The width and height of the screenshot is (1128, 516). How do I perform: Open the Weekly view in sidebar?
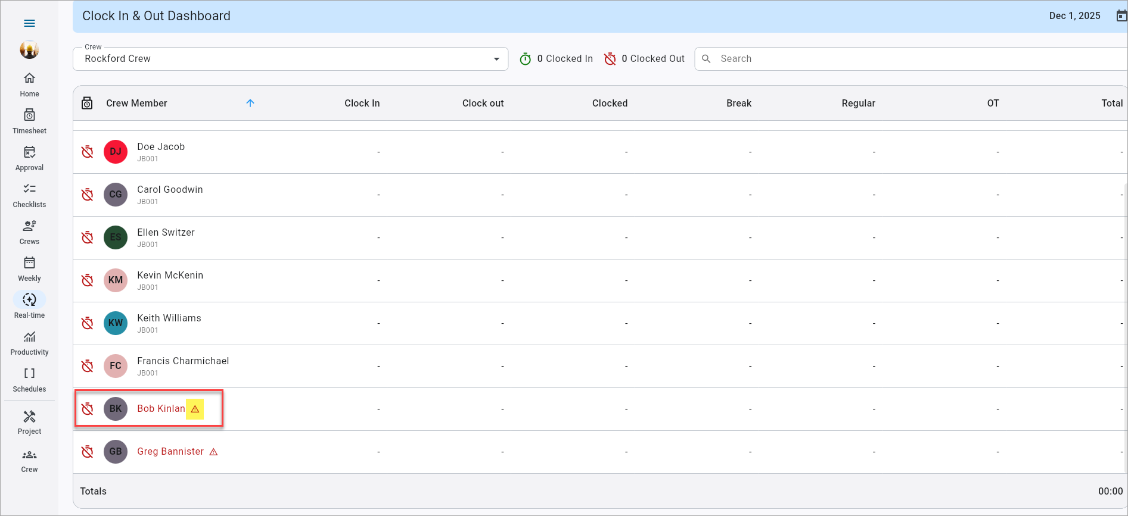(29, 270)
